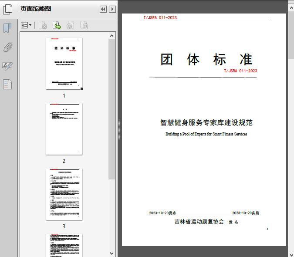Collapse panel with double-arrow button
Viewport: 294px width, 257px height.
point(103,9)
